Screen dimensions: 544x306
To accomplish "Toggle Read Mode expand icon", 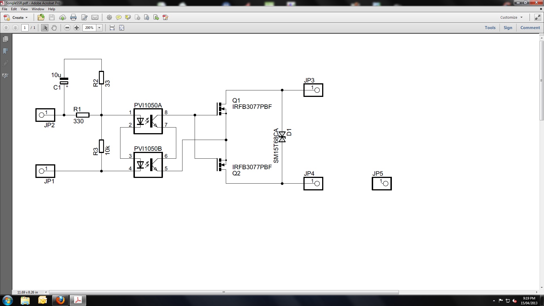I will click(x=537, y=18).
